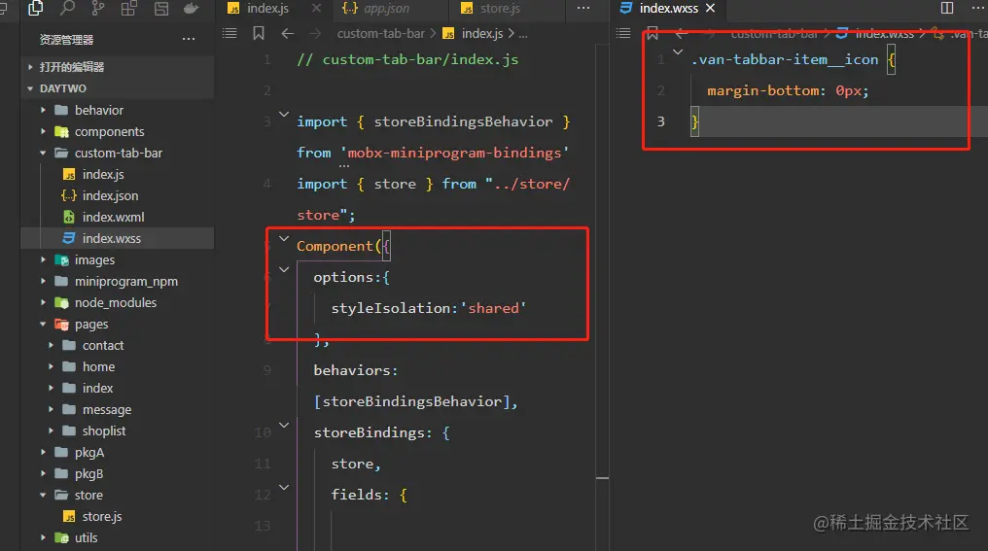Open the Search view in activity bar

click(67, 8)
